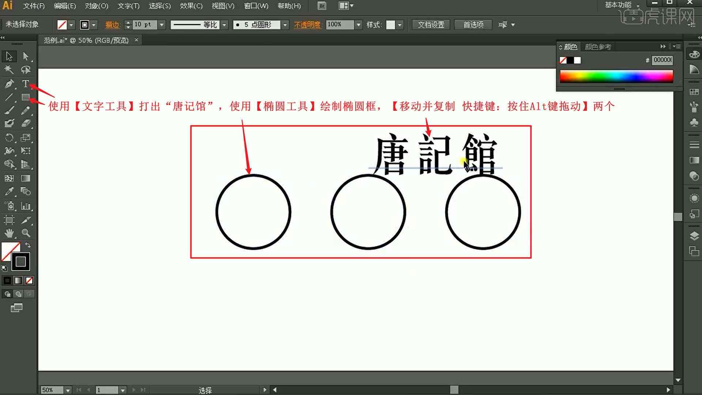The image size is (702, 395).
Task: Reset to default fill and stroke
Action: tap(4, 268)
